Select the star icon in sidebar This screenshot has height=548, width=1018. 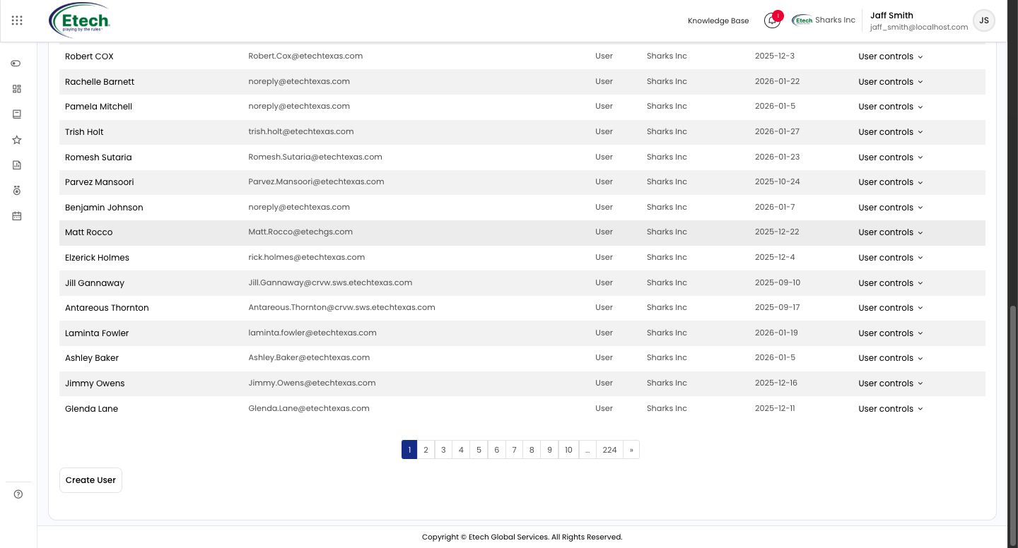17,140
